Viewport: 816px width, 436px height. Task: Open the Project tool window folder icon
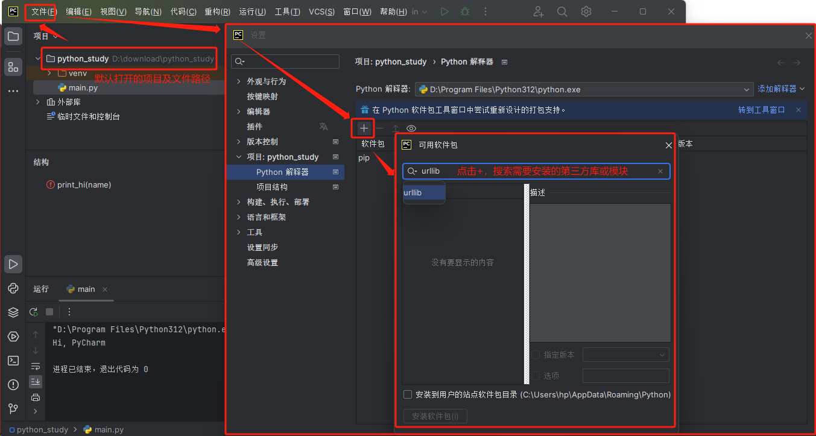click(13, 36)
